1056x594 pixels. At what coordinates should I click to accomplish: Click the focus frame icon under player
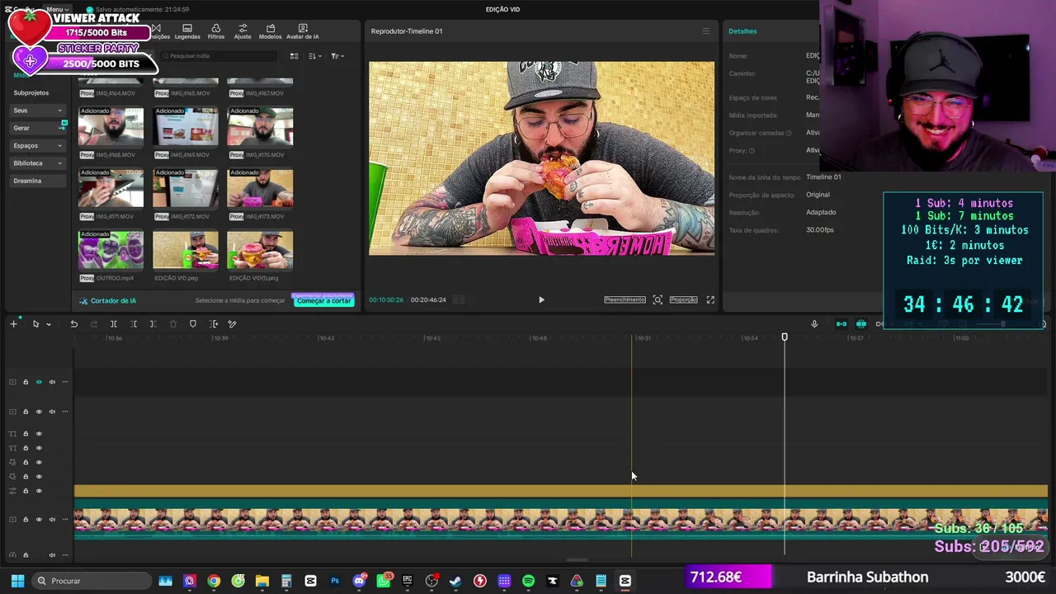658,299
